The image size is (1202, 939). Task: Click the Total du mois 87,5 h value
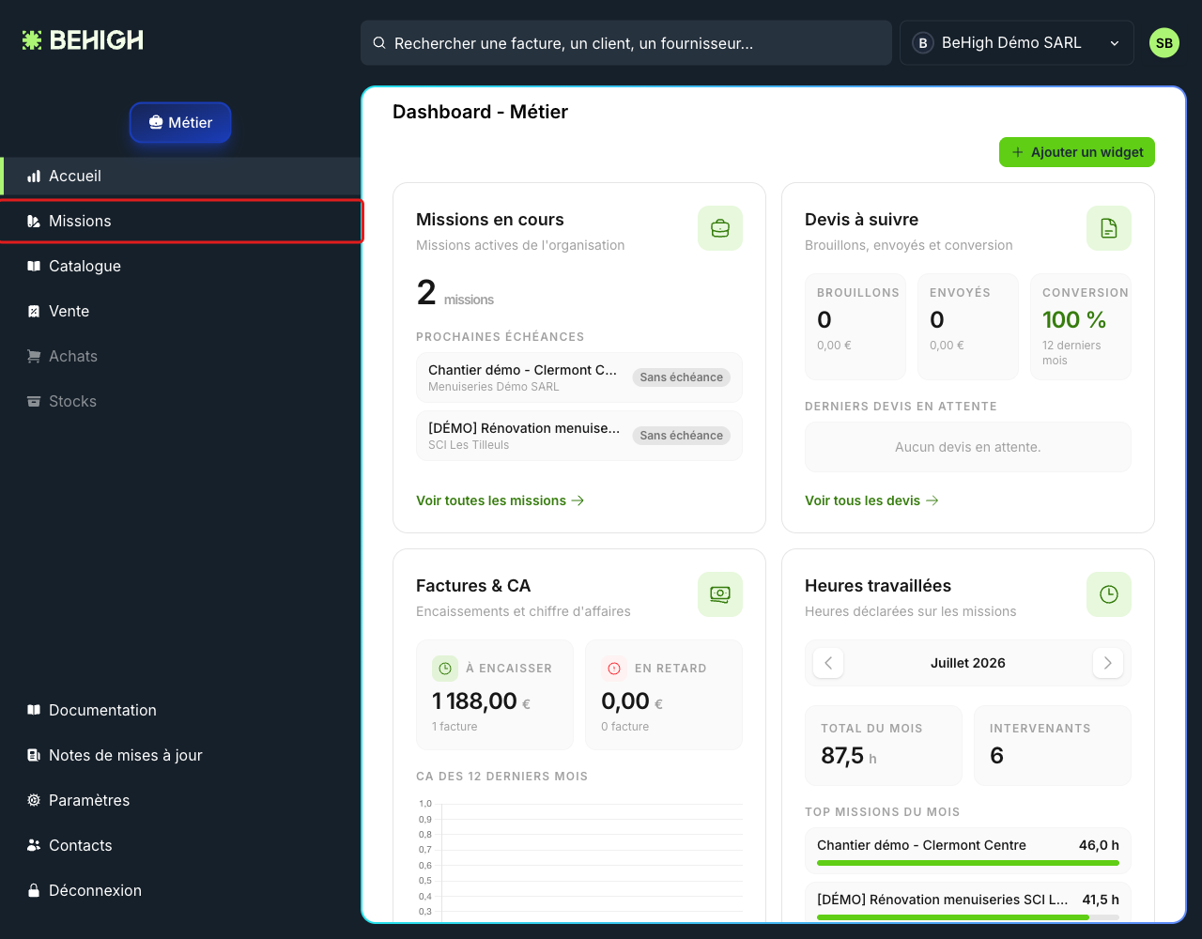pos(849,756)
